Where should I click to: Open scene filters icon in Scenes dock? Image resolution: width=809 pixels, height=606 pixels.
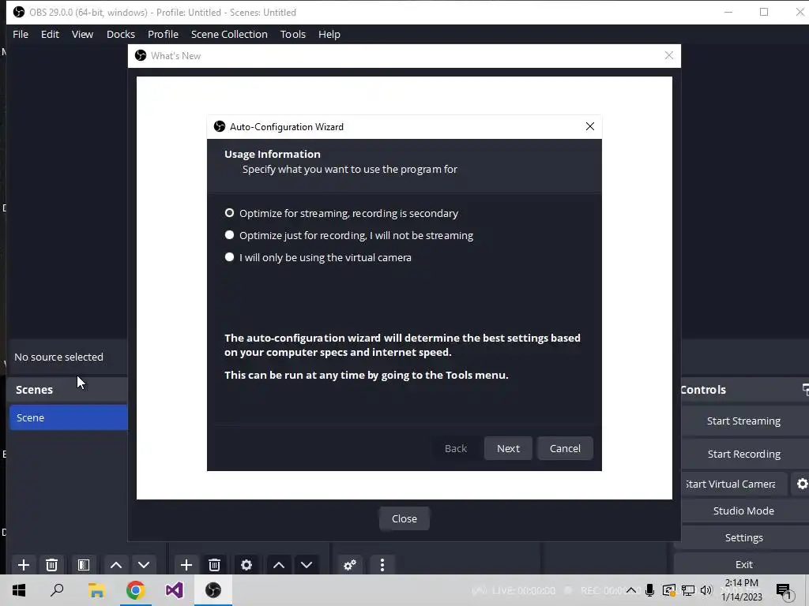coord(84,565)
